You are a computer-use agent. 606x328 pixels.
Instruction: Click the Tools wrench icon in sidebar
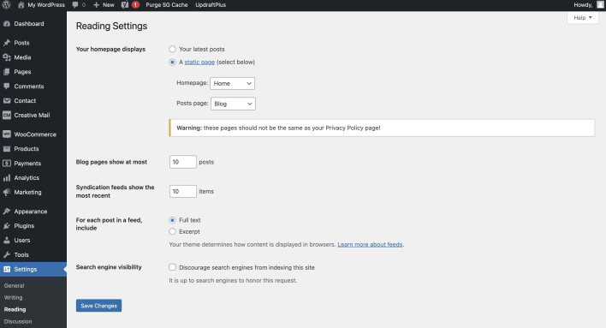tap(7, 254)
